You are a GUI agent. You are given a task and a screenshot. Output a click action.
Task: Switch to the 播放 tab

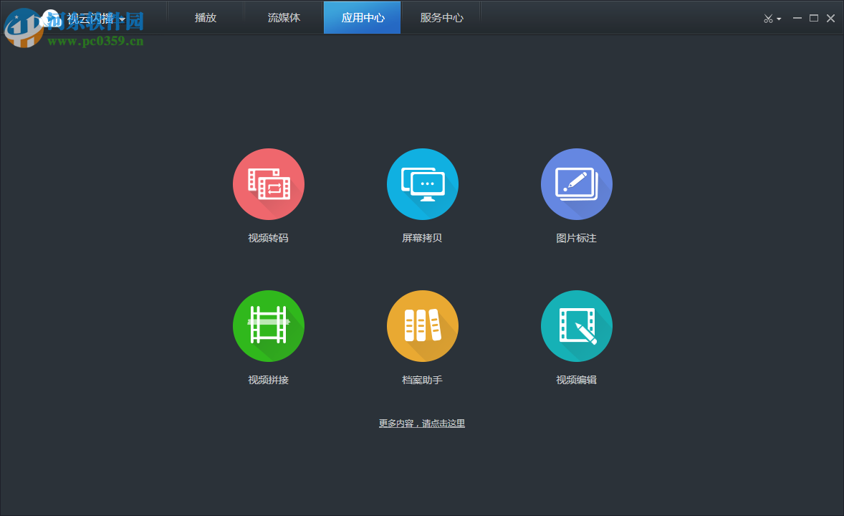(x=206, y=17)
